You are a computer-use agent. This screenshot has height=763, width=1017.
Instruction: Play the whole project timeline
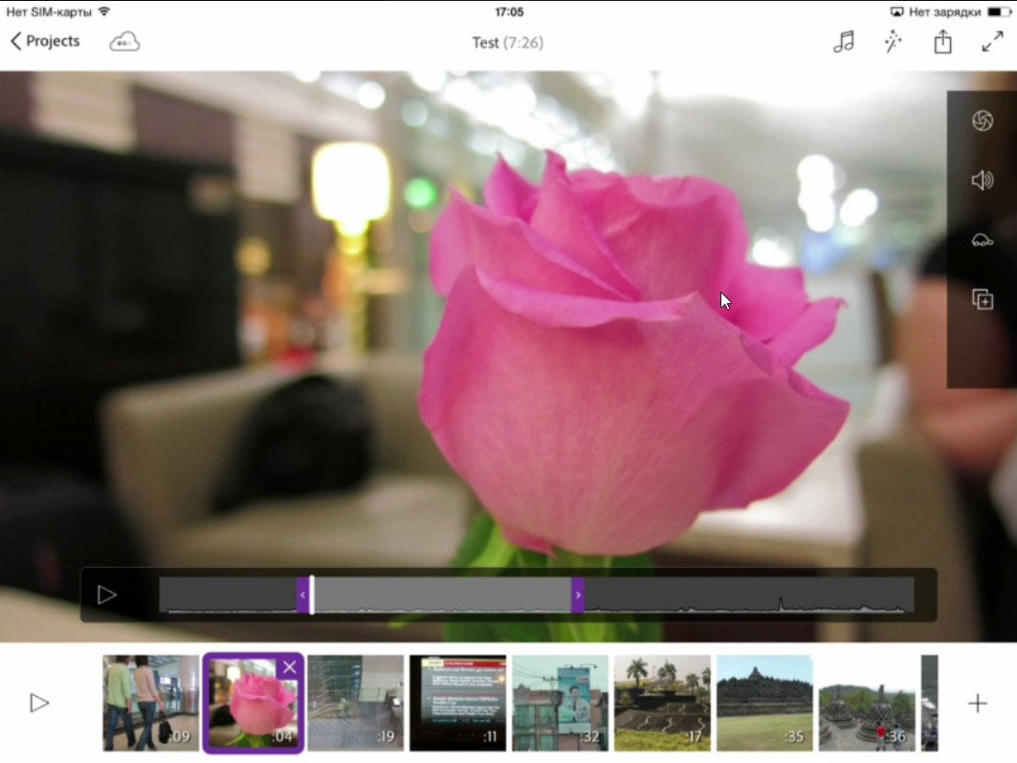coord(39,703)
